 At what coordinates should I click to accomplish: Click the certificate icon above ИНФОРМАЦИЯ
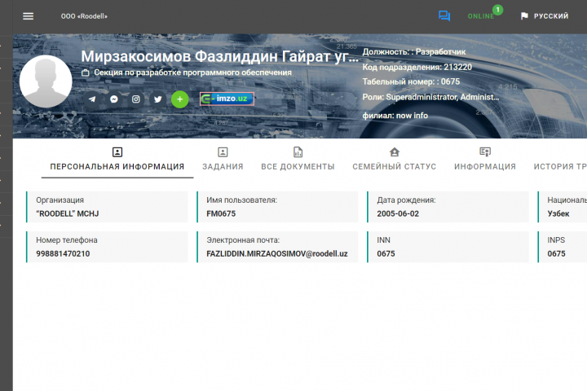485,152
